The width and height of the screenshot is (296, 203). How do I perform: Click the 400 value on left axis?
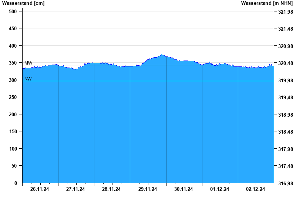click(13, 46)
